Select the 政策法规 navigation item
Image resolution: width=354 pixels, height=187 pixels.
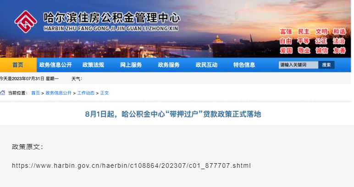pos(93,65)
